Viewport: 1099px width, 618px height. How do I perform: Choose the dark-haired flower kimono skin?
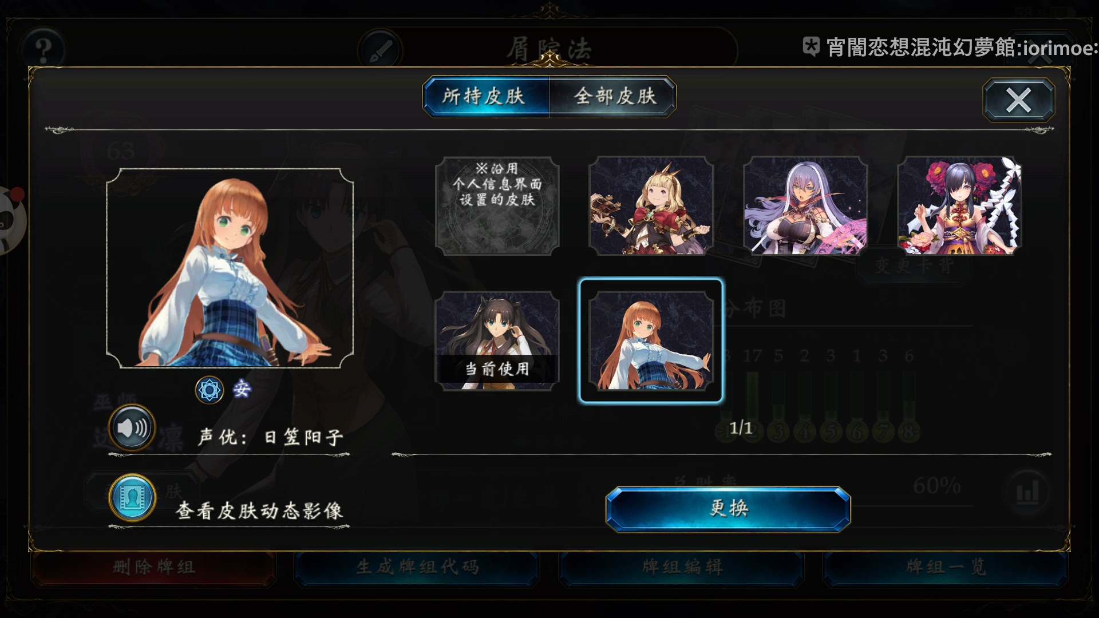pos(959,206)
